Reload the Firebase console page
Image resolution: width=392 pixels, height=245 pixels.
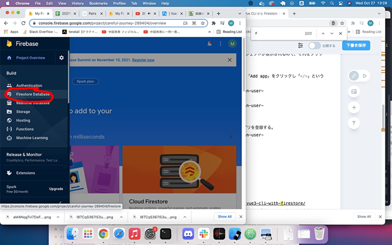click(23, 23)
